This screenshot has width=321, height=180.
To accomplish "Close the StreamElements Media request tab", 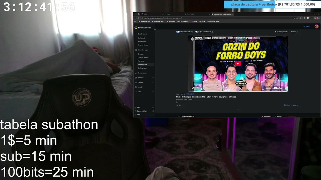I will 233,14.
